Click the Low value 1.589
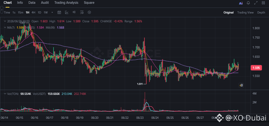The height and width of the screenshot is (126, 269). pyautogui.click(x=77, y=21)
